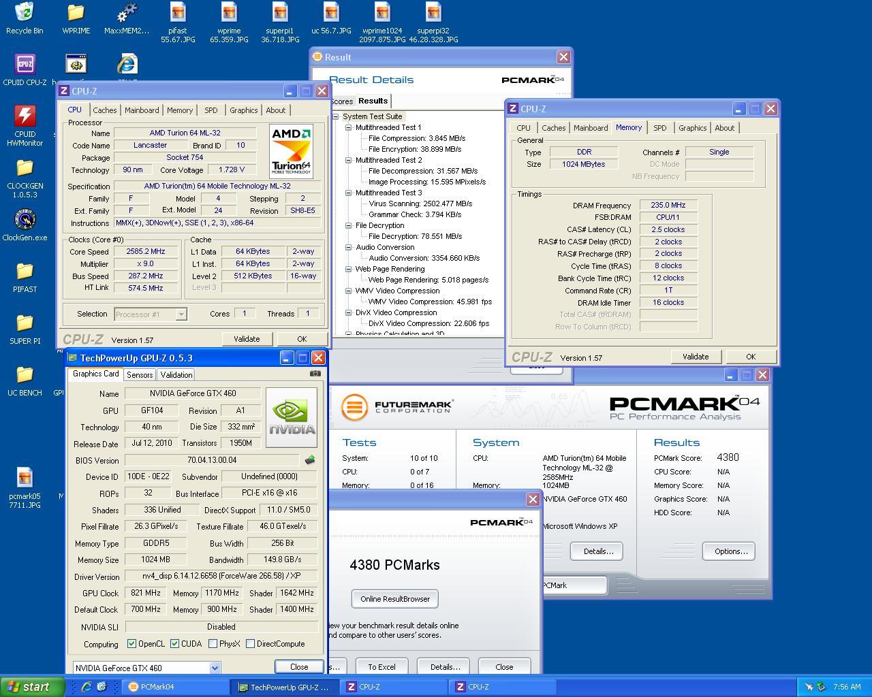The image size is (872, 697).
Task: Collapse the Multithreaded Test 3 node
Action: (348, 193)
